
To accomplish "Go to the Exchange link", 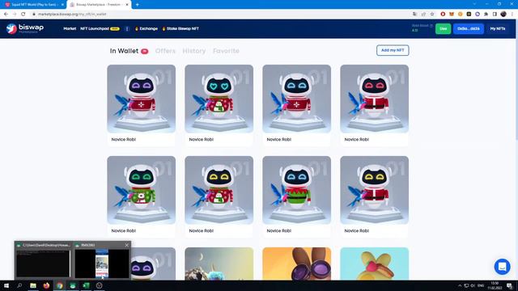I will click(x=146, y=29).
